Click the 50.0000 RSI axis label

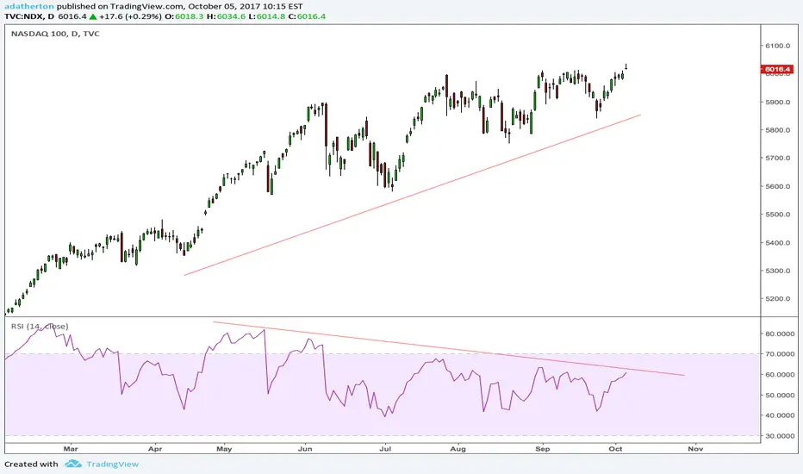point(781,395)
